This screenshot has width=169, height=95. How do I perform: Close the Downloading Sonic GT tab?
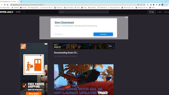(x=18, y=2)
